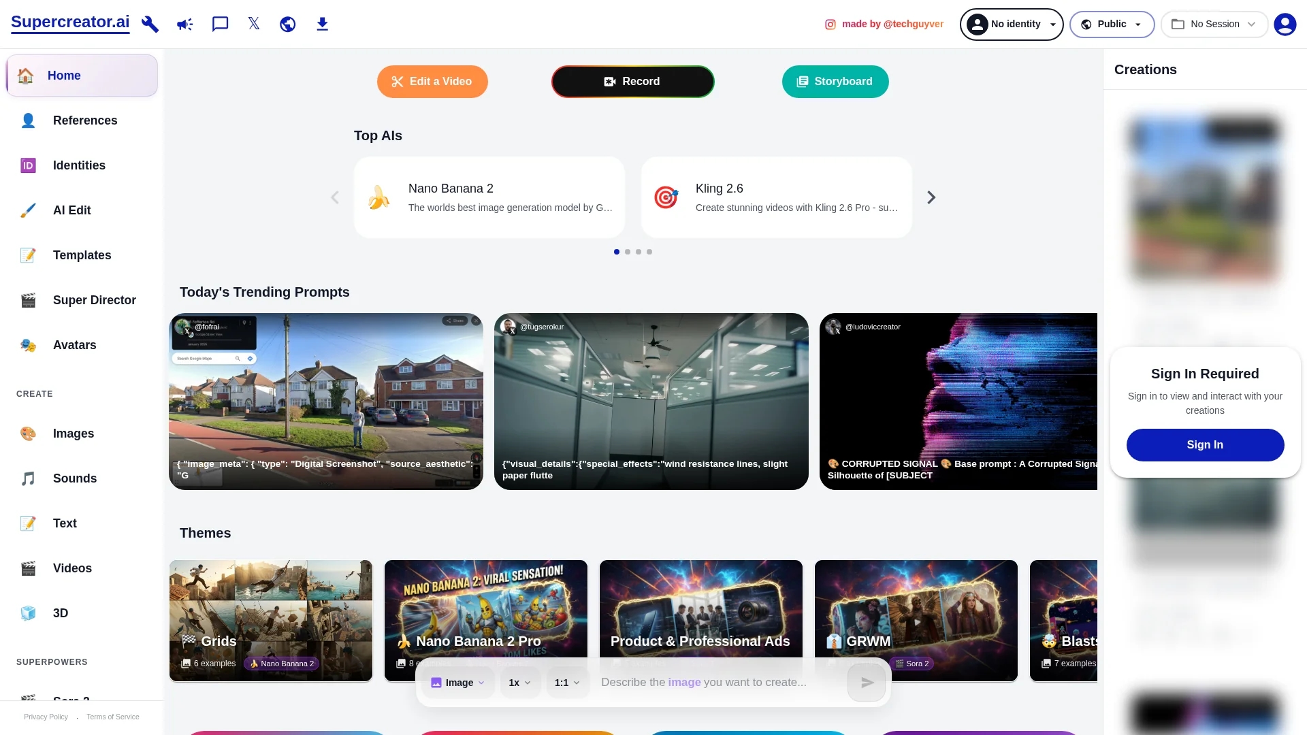The image size is (1307, 735).
Task: Go to Home in sidebar
Action: (x=82, y=76)
